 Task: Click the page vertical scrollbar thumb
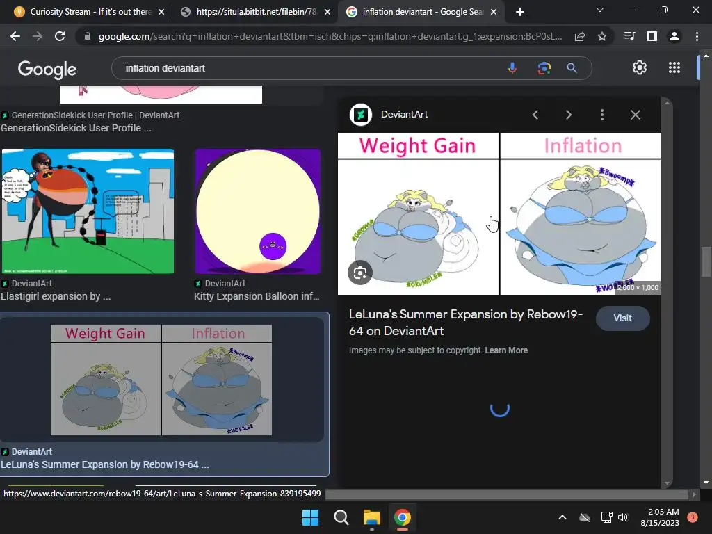[706, 261]
